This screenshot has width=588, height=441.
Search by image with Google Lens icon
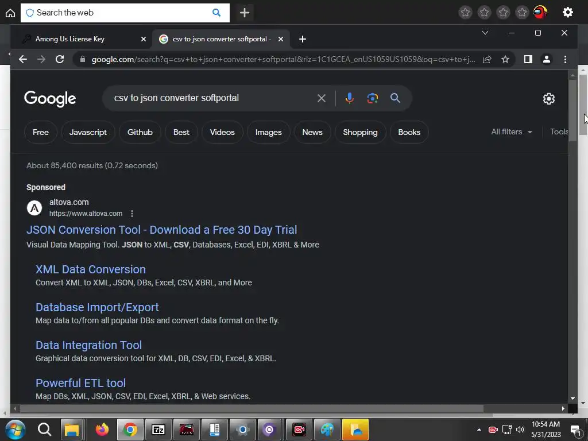tap(372, 98)
